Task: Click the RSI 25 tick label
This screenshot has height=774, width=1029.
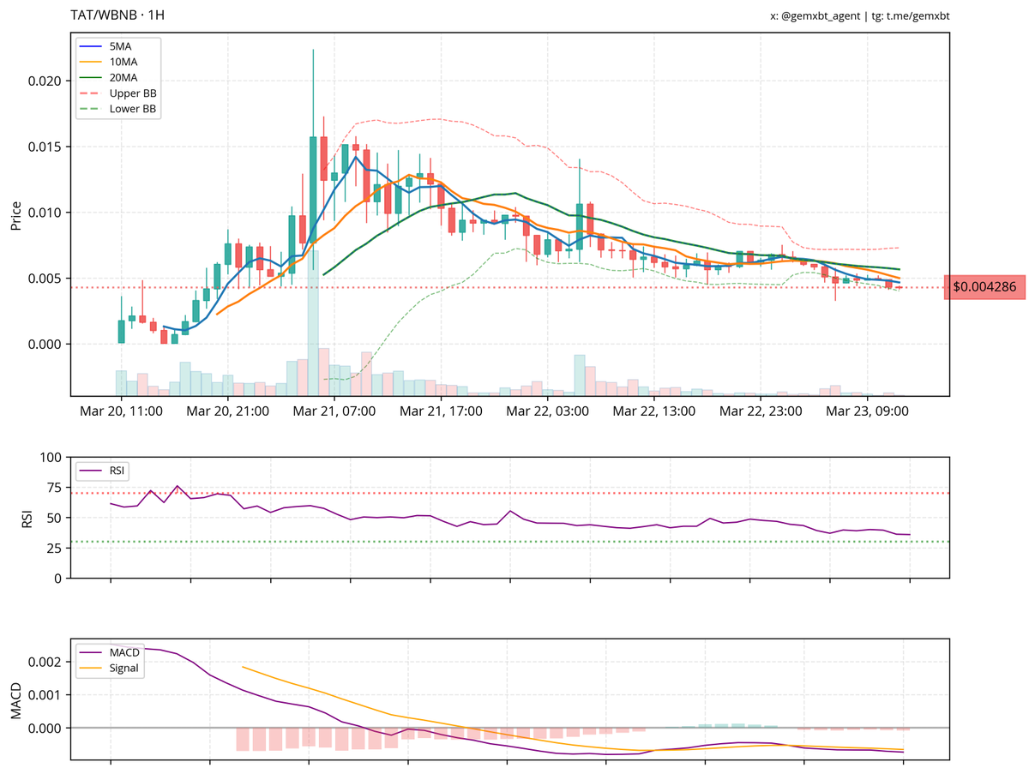Action: point(54,548)
